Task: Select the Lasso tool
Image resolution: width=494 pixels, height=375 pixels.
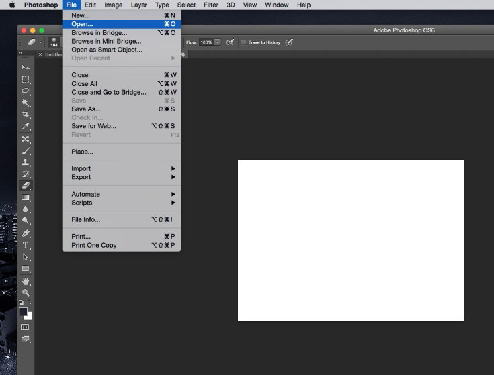Action: click(26, 91)
